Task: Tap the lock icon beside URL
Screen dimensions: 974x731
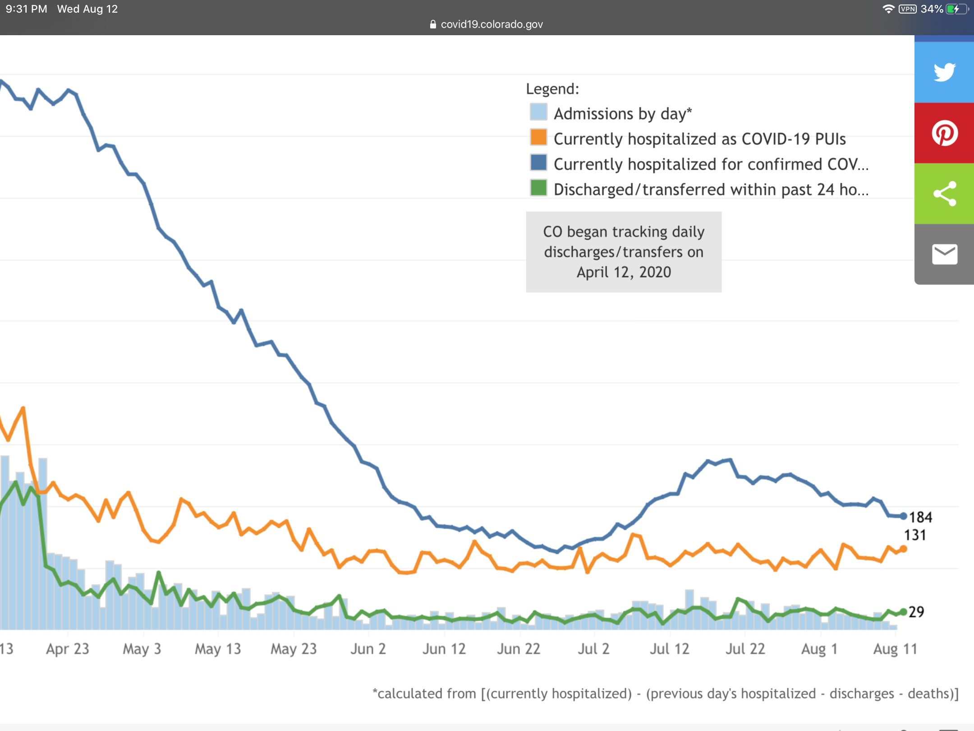Action: (x=433, y=24)
